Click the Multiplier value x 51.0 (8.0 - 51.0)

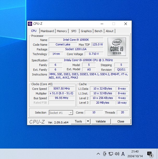point(62,93)
